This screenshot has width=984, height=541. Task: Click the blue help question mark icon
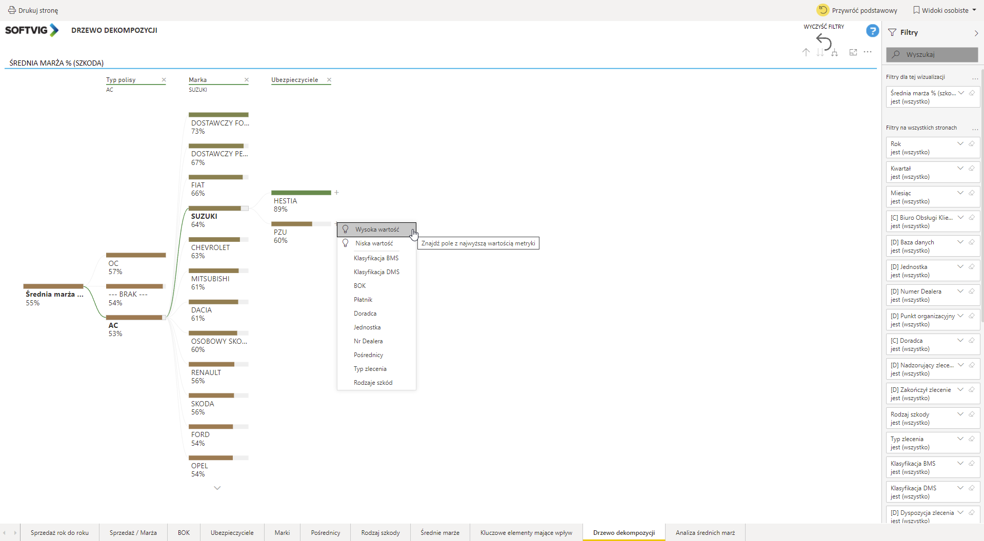coord(872,31)
